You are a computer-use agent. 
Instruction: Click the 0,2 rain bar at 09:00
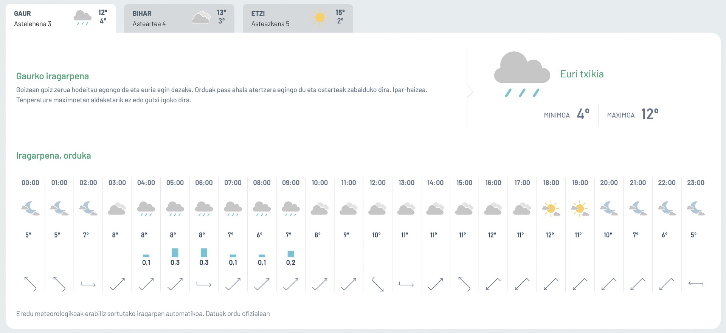[291, 254]
